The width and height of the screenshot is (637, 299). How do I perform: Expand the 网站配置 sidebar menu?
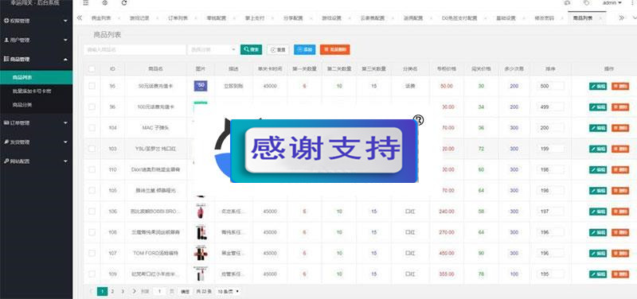click(36, 161)
